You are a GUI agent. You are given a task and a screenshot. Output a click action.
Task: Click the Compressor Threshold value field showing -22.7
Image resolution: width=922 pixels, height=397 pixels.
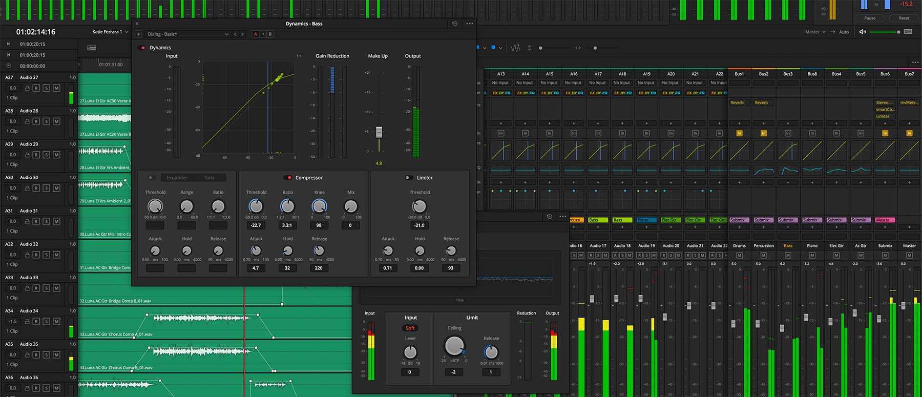tap(256, 225)
